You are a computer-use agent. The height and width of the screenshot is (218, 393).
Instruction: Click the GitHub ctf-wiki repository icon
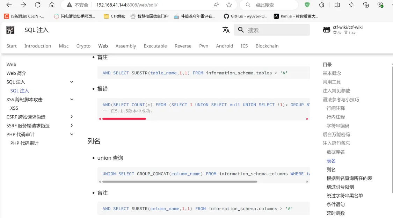(326, 30)
